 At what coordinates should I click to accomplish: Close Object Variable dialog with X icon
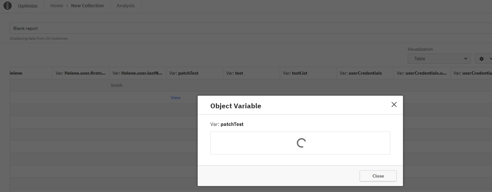(394, 105)
